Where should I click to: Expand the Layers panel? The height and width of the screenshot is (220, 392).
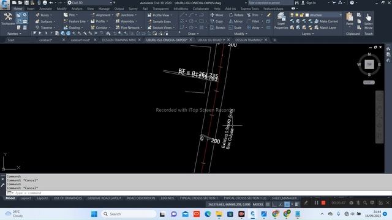(307, 34)
